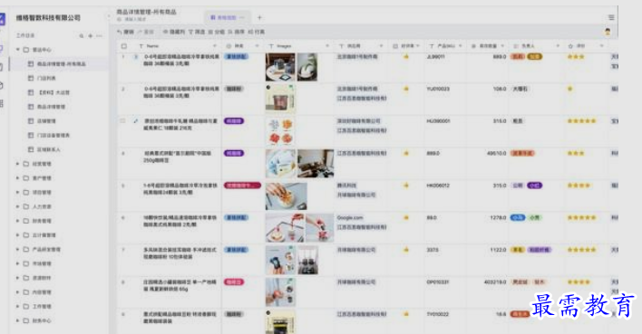Add a new item with sidebar plus icon

(x=91, y=36)
